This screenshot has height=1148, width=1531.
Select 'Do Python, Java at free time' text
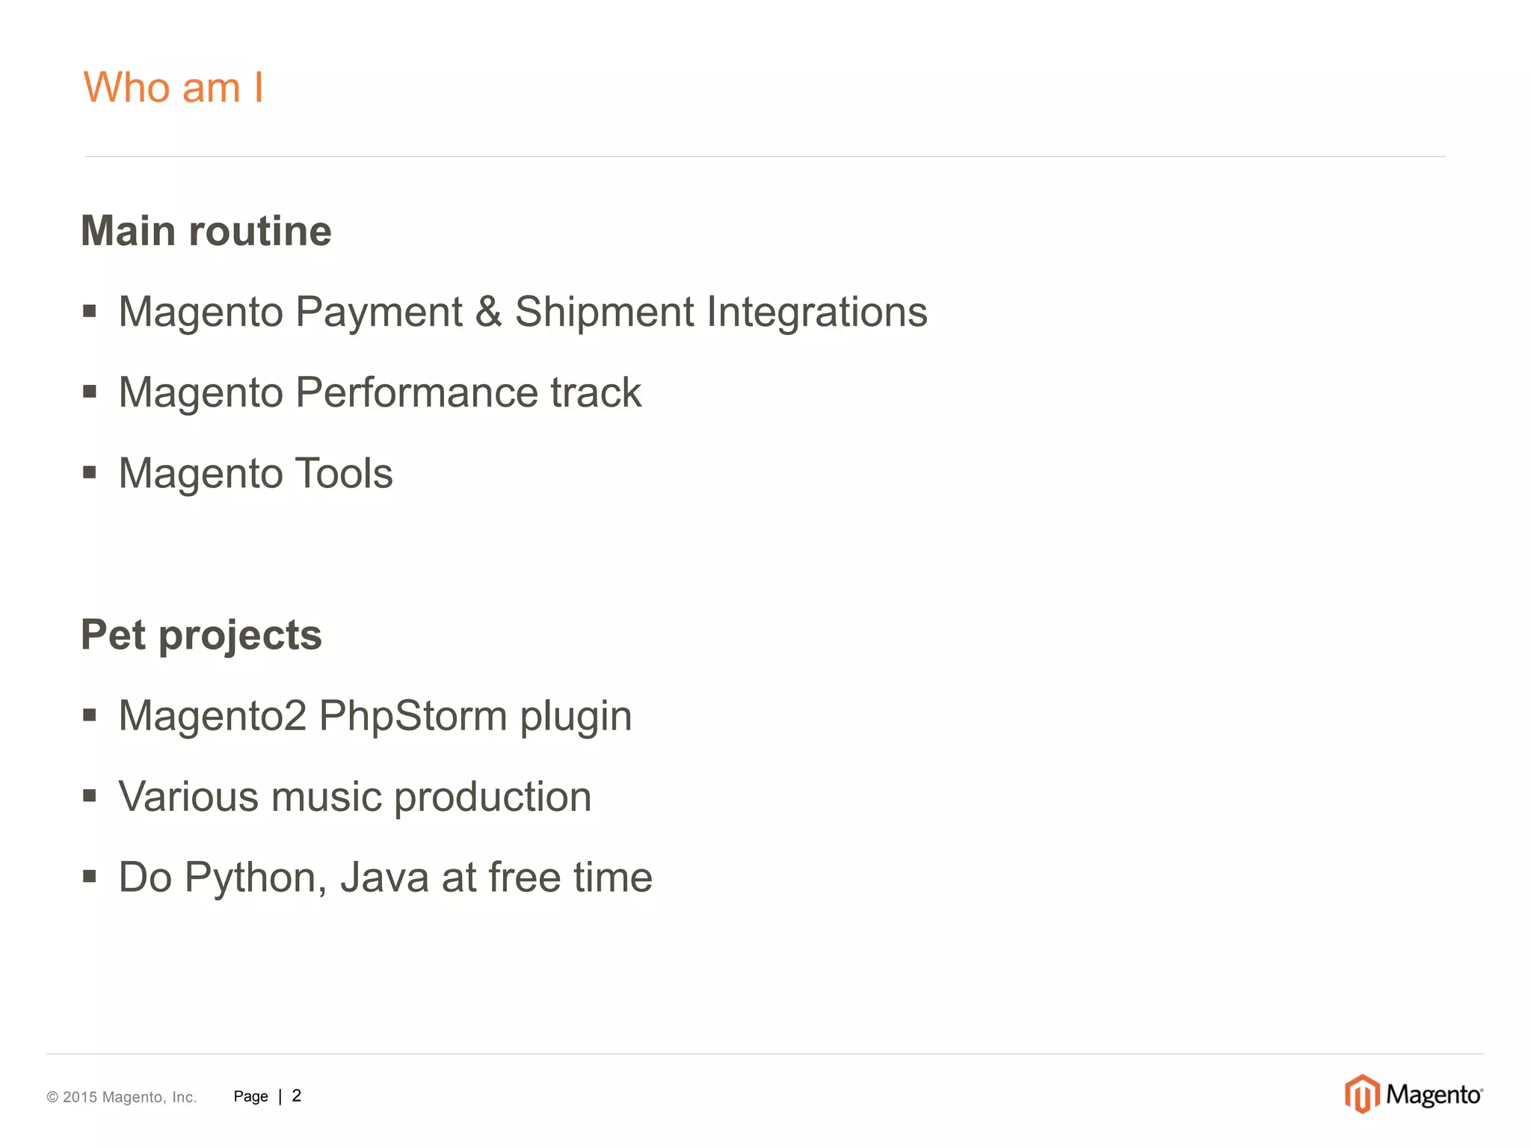(x=385, y=877)
